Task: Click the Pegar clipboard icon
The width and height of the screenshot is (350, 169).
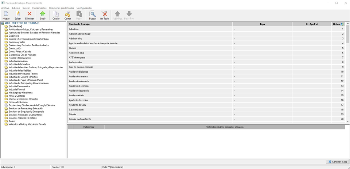Action: coord(79,14)
